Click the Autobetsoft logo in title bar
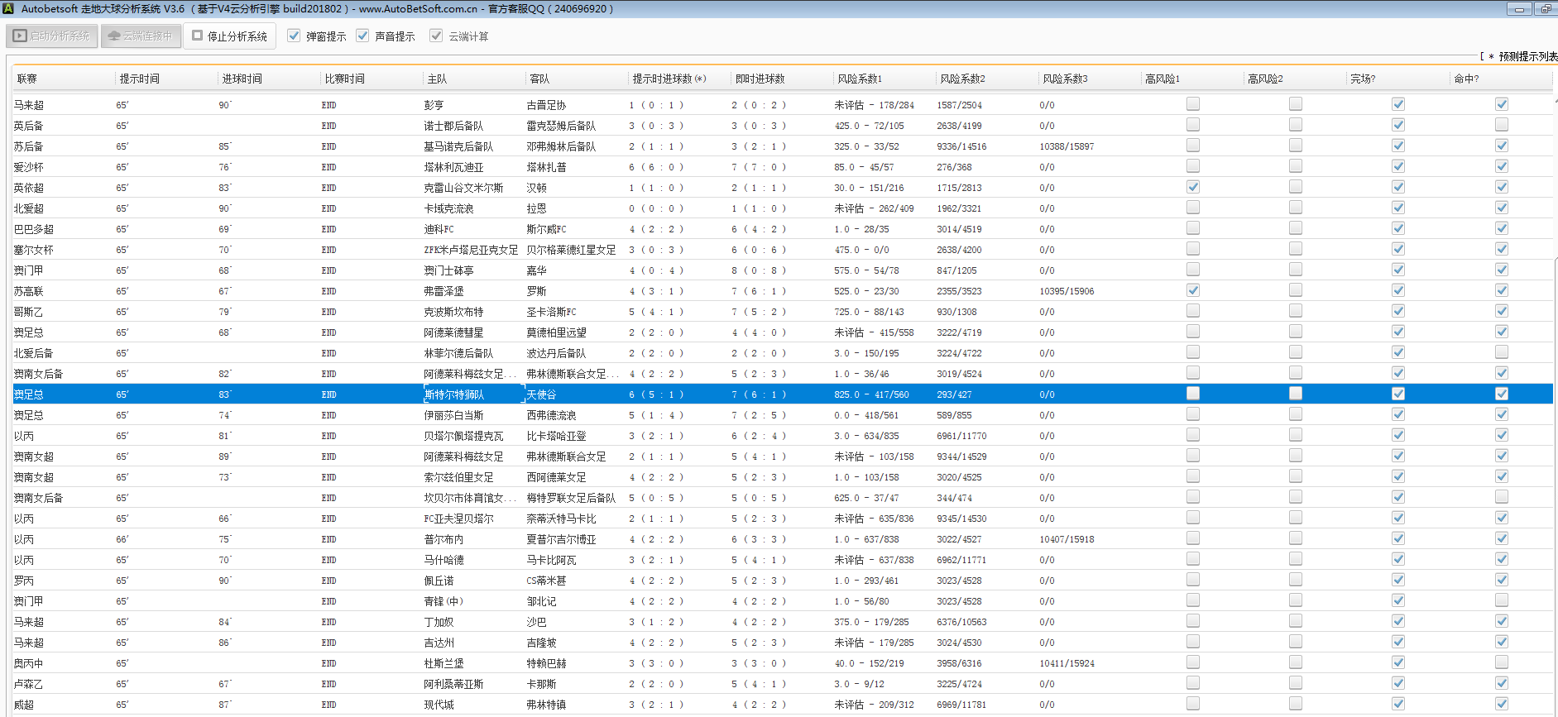Screen dimensions: 1558x717 coord(8,9)
